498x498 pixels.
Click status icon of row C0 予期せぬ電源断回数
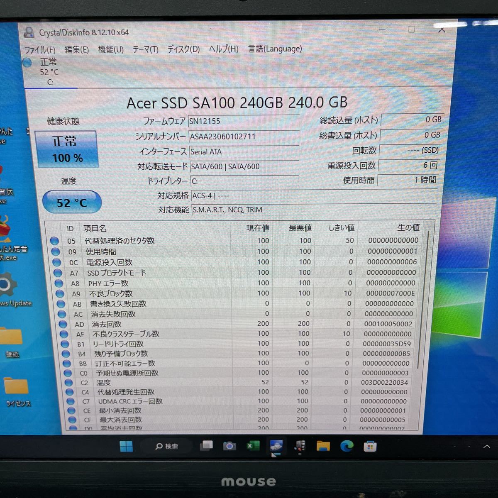[x=68, y=373]
